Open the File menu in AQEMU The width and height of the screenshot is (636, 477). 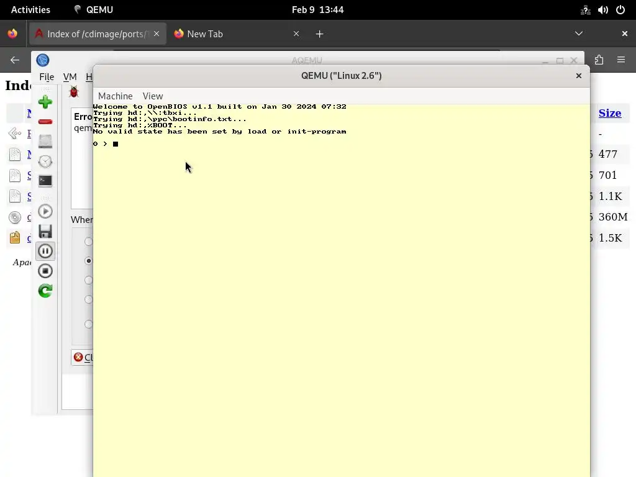[47, 76]
